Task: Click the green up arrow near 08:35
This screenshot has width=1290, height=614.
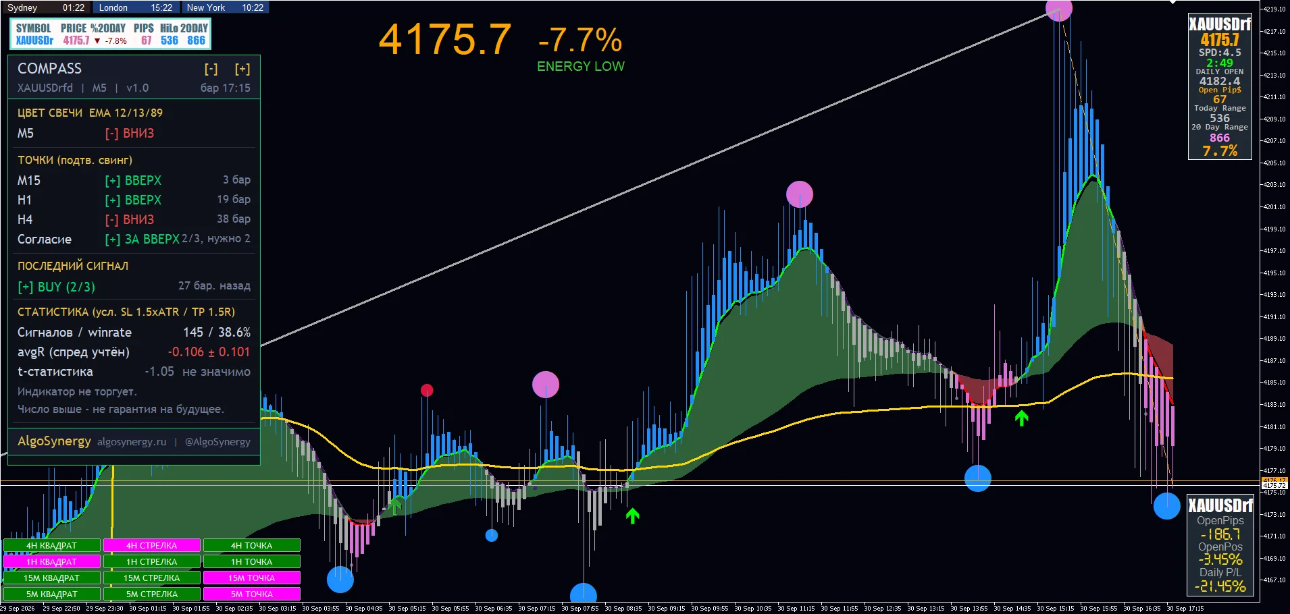Action: coord(632,516)
